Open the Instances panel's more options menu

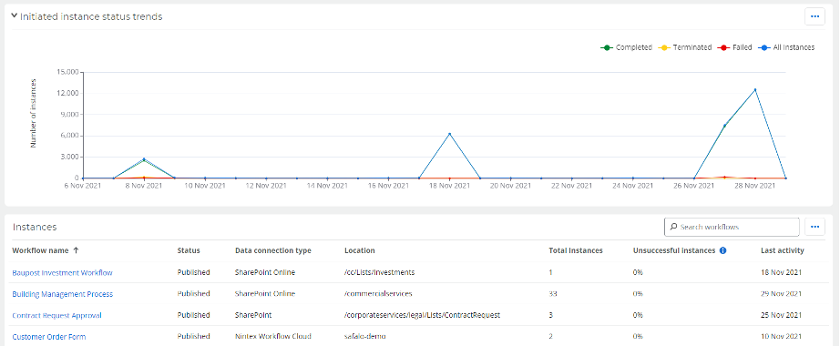[x=814, y=227]
